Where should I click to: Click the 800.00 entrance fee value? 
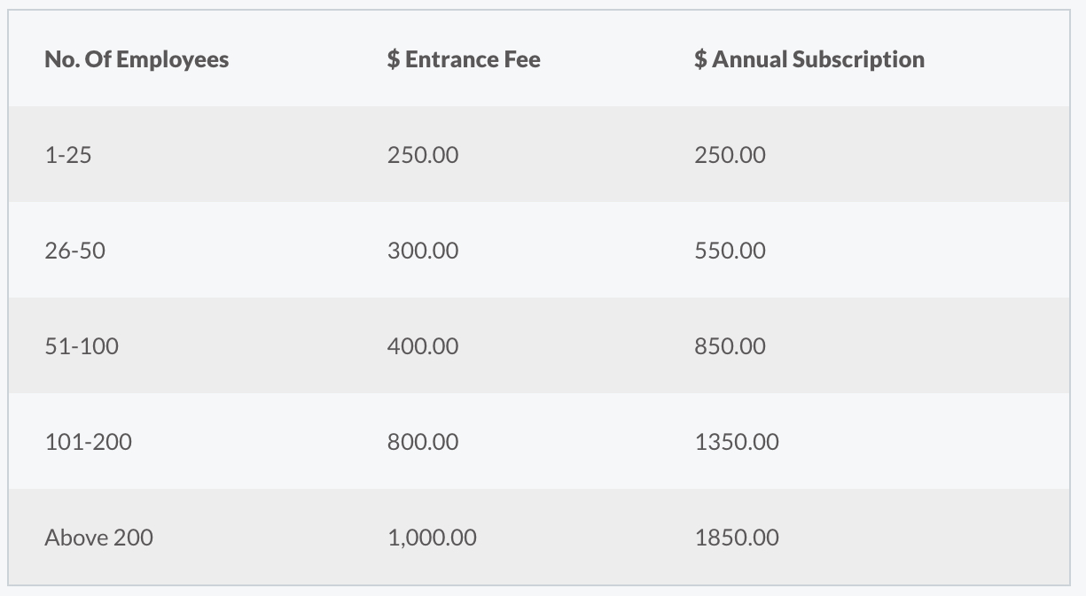point(423,442)
